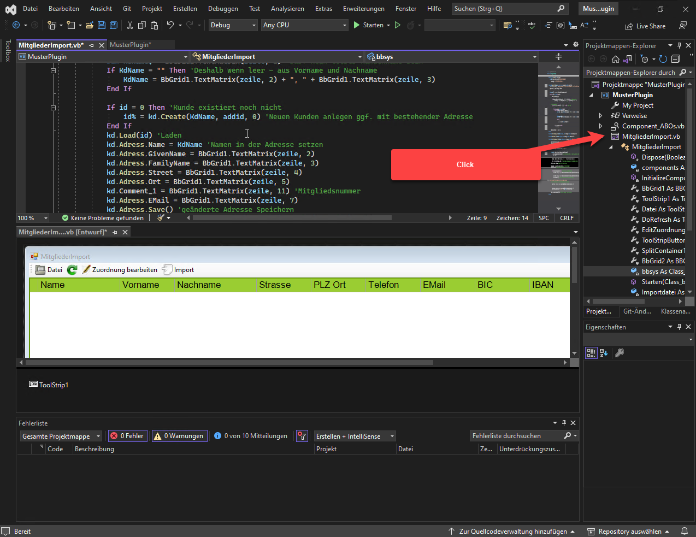Open the MitgliederImport class dropdown

pos(277,57)
